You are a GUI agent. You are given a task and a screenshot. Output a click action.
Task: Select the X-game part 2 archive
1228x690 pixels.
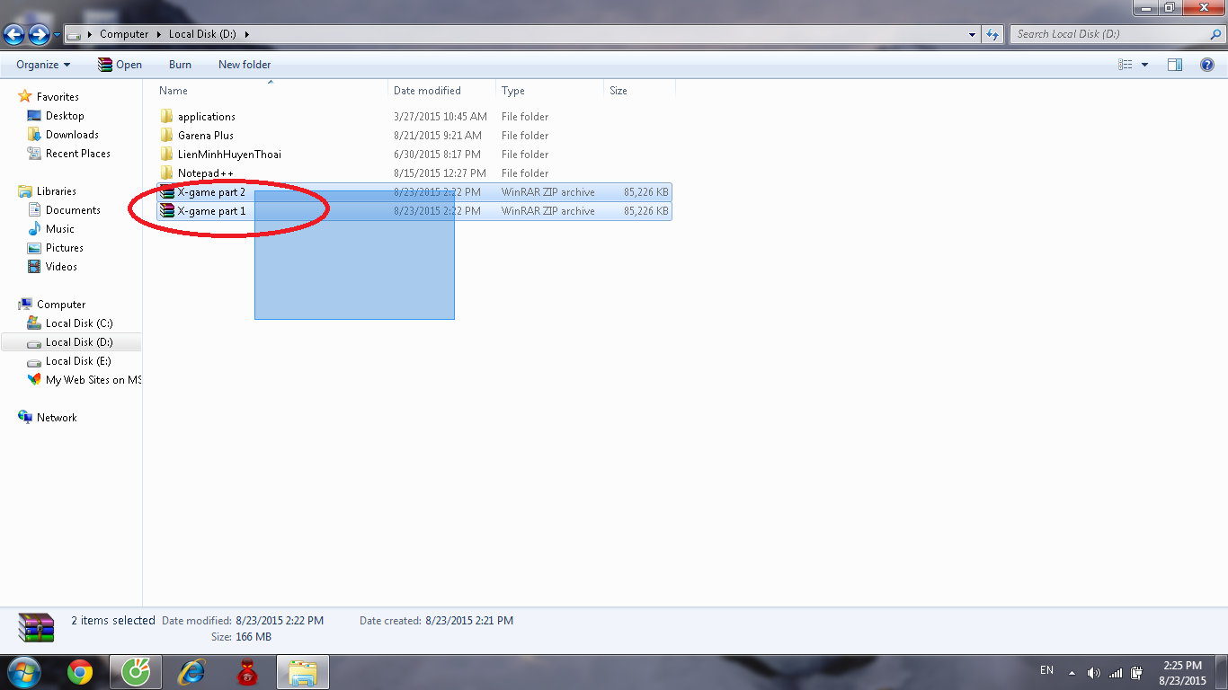[212, 191]
